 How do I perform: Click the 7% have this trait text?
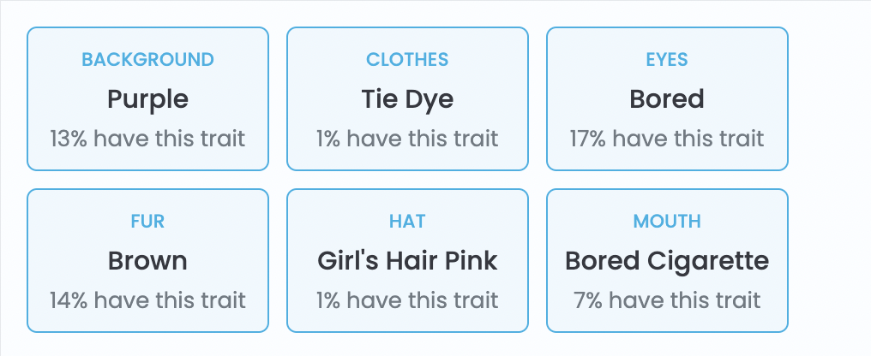[667, 300]
